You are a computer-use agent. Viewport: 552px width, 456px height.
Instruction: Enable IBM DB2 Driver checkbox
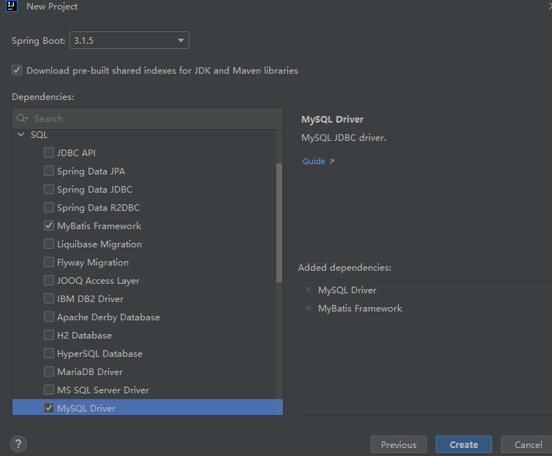(x=48, y=298)
